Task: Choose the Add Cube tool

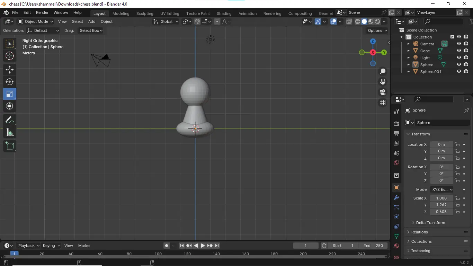Action: click(10, 146)
